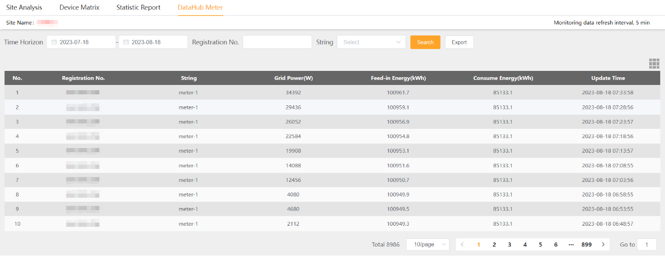The width and height of the screenshot is (665, 257).
Task: Click the previous page left arrow
Action: point(462,244)
